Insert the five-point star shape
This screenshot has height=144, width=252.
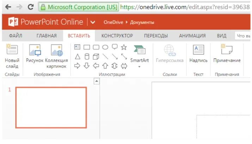click(124, 47)
